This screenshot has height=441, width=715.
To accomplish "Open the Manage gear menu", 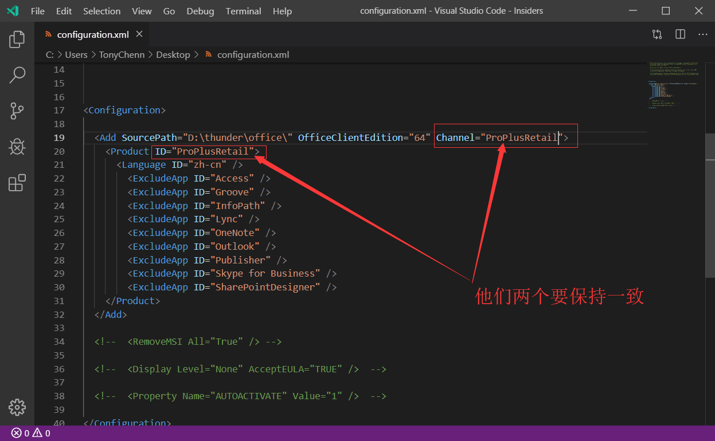I will [17, 407].
